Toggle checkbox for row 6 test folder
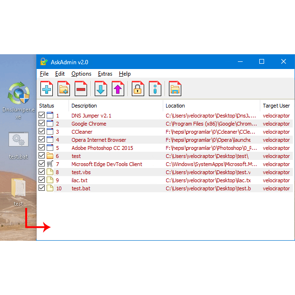 tap(41, 156)
